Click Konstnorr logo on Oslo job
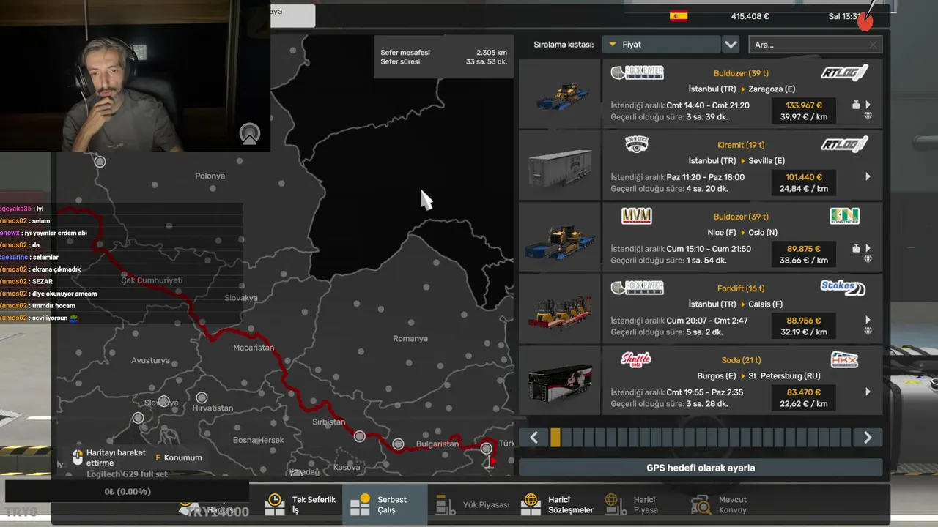 click(x=844, y=216)
